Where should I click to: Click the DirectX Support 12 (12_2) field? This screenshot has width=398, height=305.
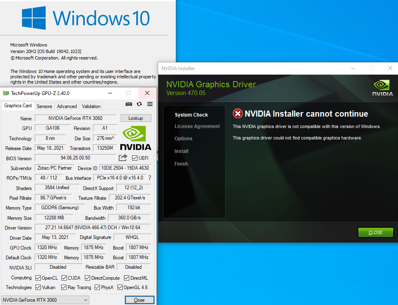(133, 188)
